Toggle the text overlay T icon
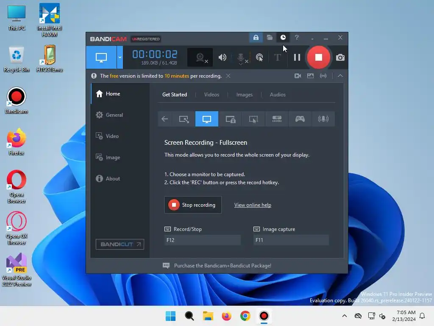This screenshot has height=326, width=434. (x=277, y=57)
